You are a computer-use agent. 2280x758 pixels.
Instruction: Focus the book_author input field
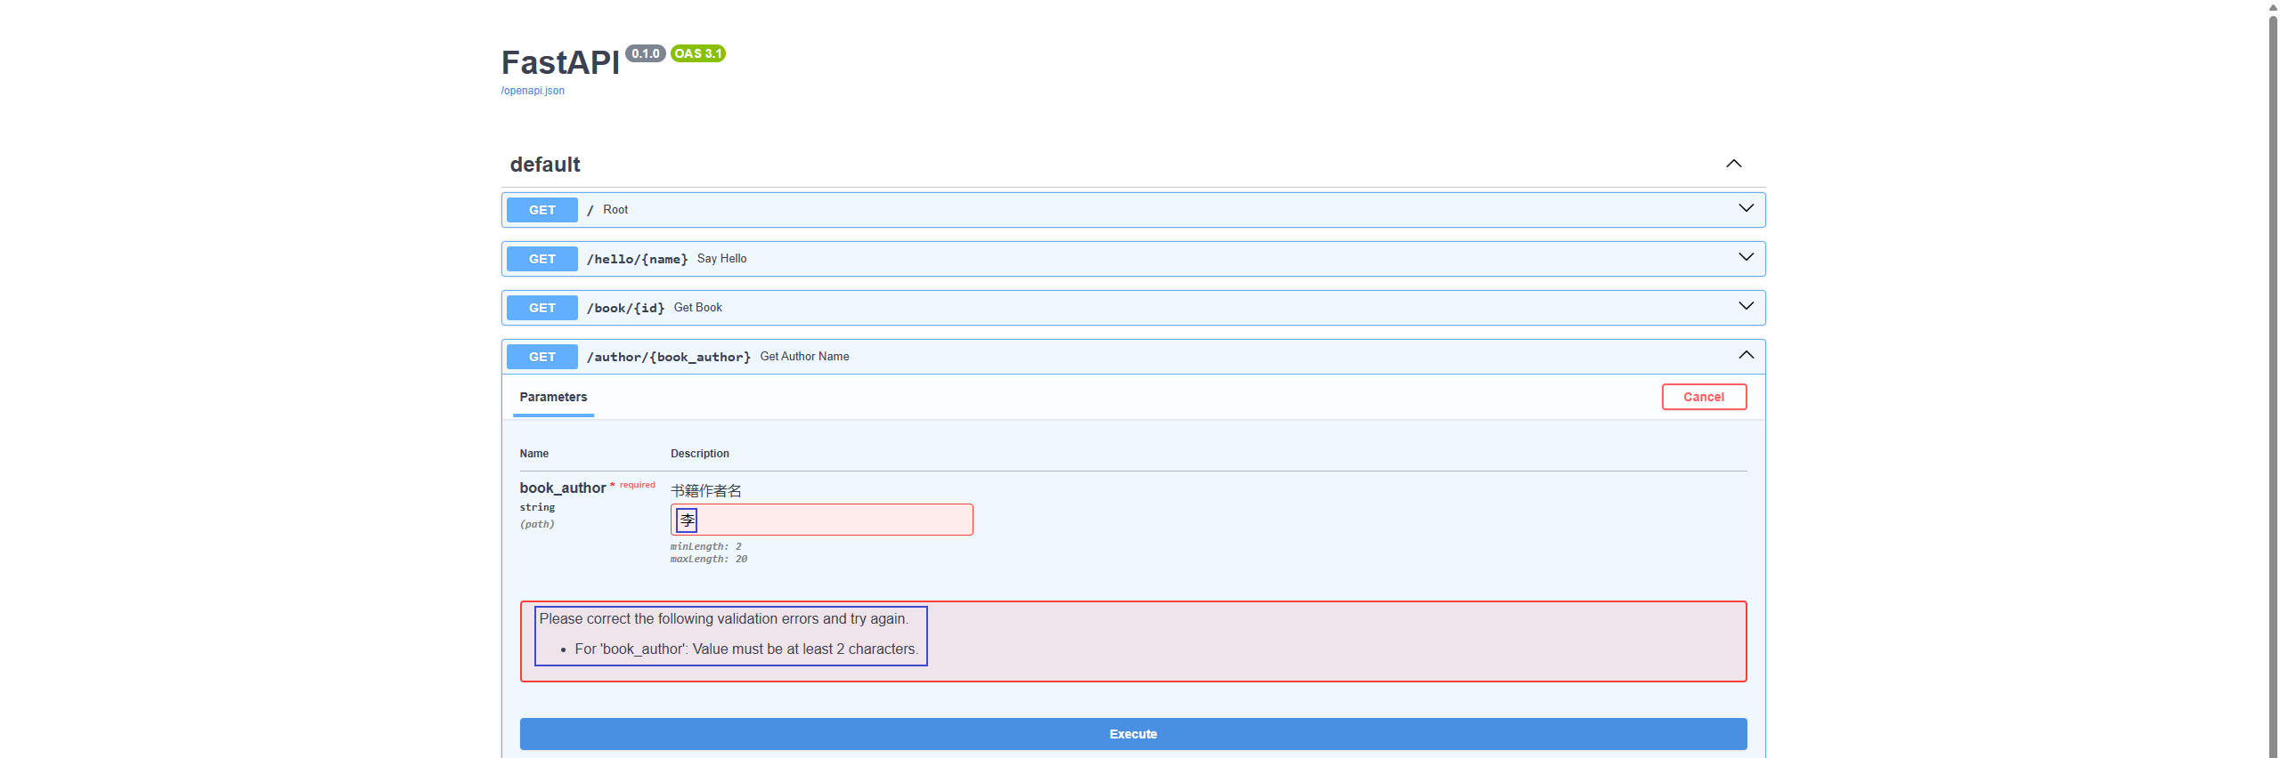(x=821, y=520)
